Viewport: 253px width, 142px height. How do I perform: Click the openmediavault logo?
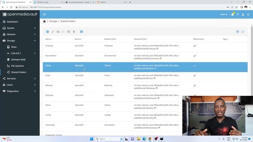[x=20, y=14]
